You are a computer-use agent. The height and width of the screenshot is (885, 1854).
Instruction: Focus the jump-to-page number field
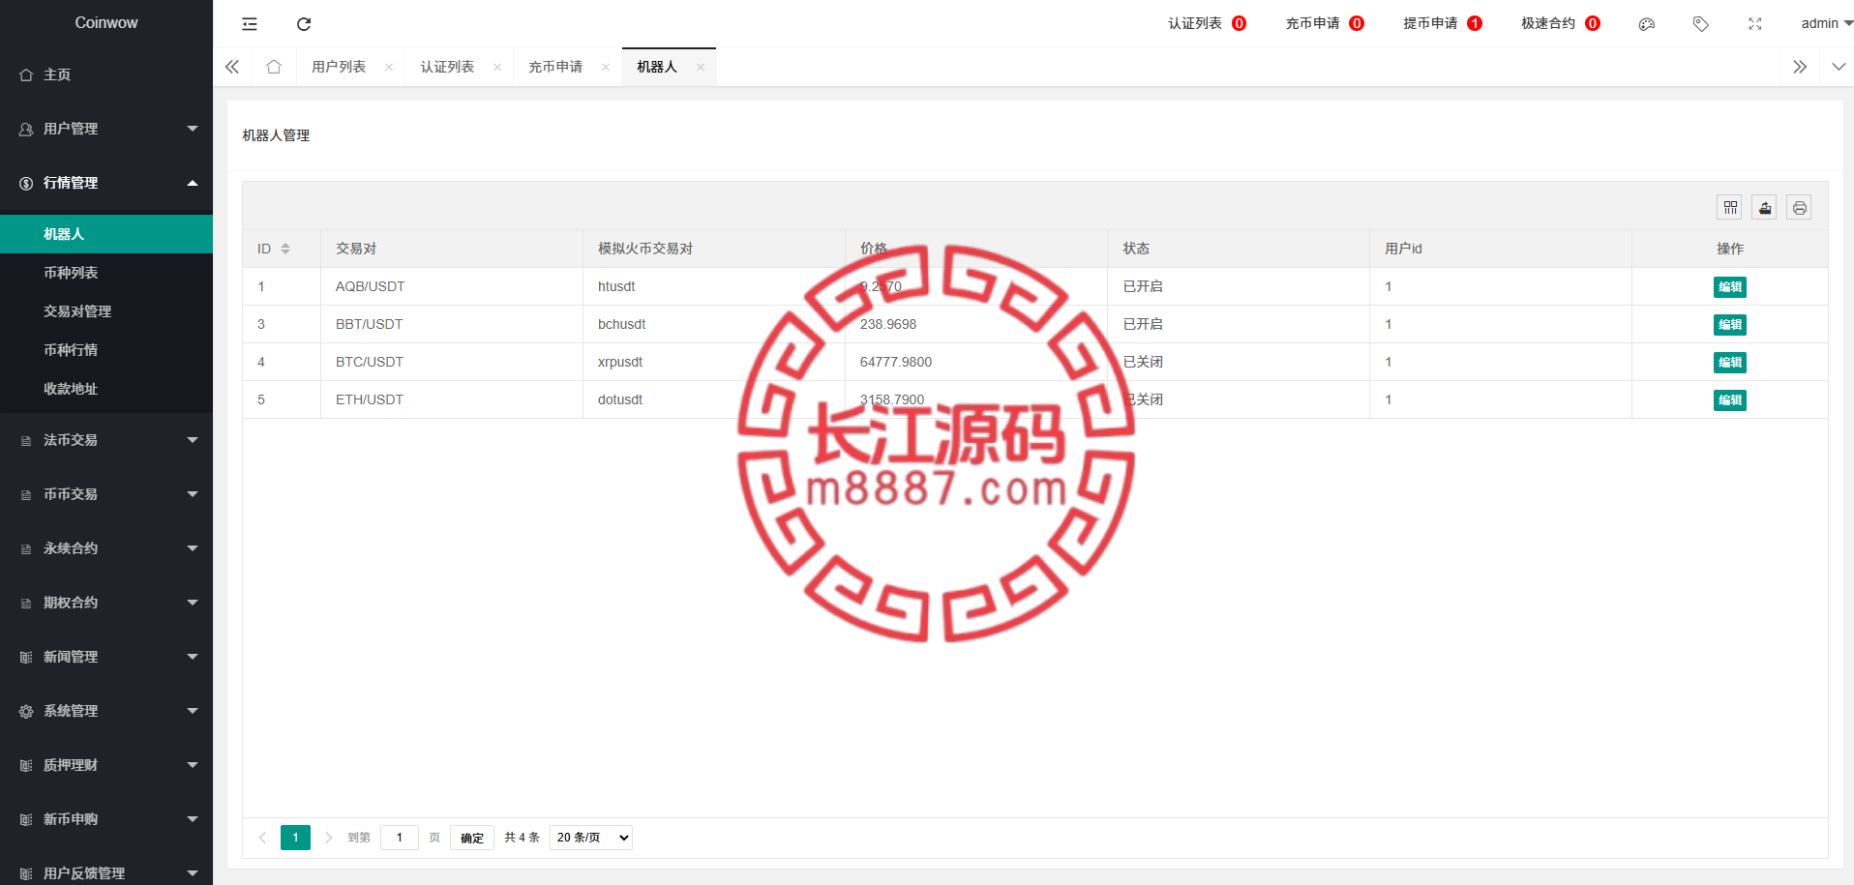(x=400, y=838)
